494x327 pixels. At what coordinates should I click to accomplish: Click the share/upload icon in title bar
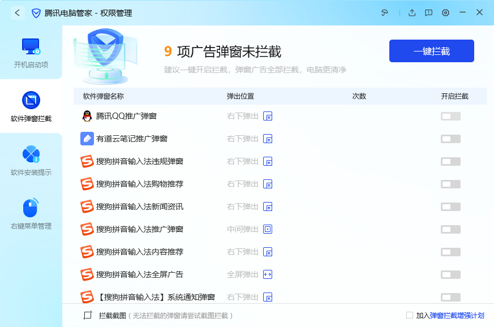pos(412,12)
